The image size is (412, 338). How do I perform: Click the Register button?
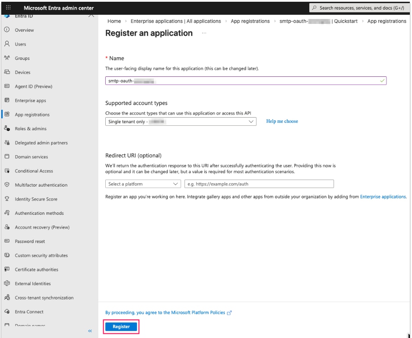click(x=121, y=326)
